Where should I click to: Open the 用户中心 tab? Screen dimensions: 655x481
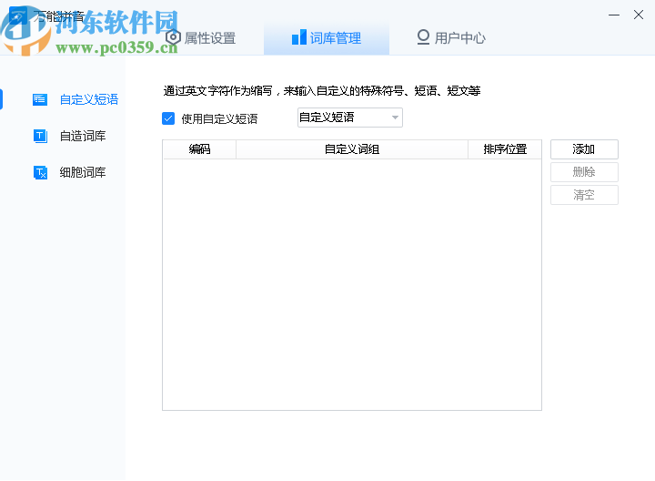(451, 38)
